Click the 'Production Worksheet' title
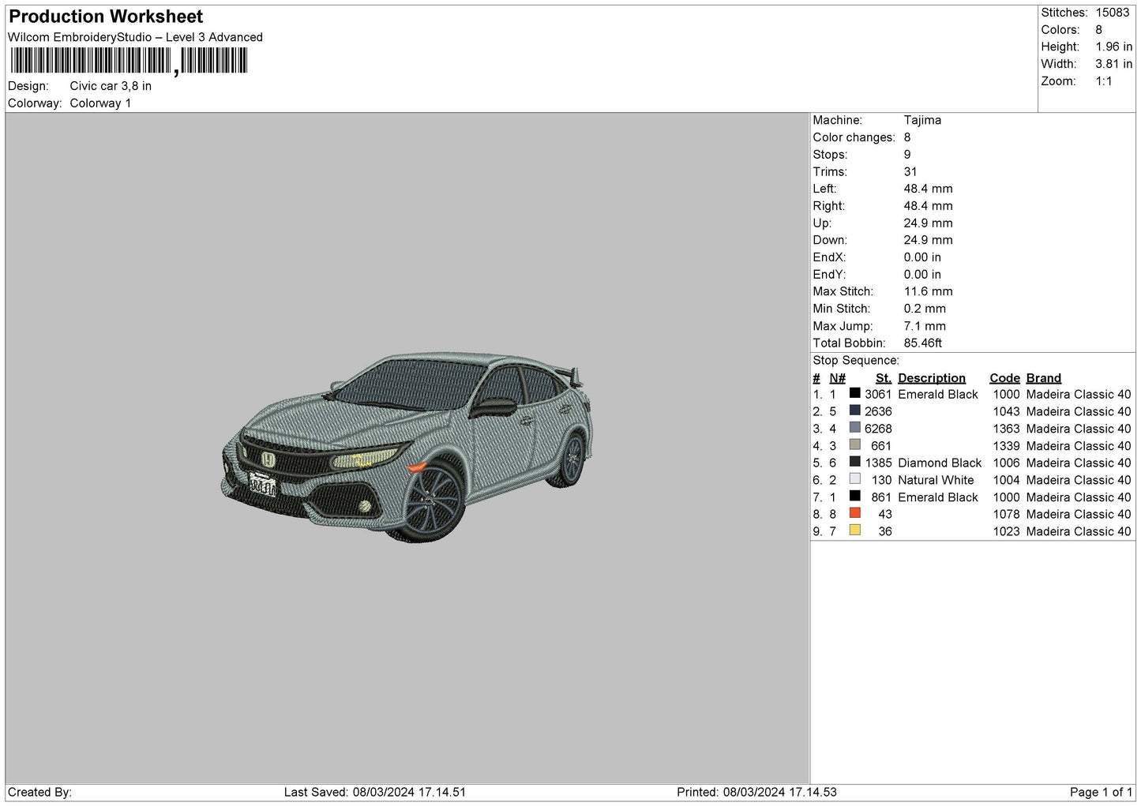Screen dimensions: 1141x806 (106, 17)
